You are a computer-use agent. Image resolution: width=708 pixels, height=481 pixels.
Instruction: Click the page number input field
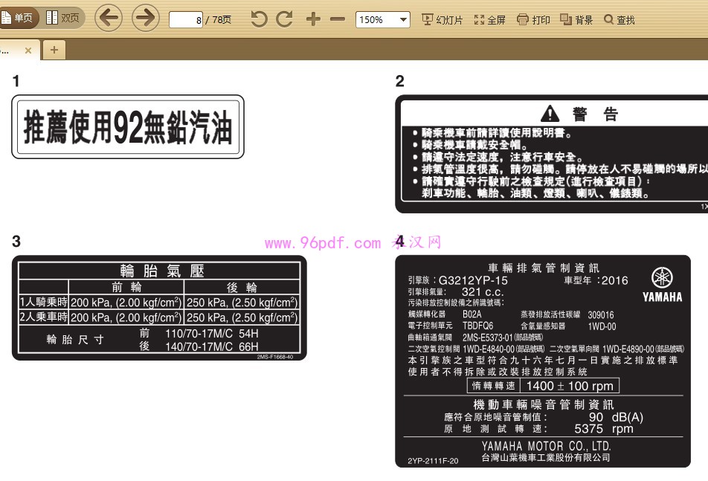(186, 20)
